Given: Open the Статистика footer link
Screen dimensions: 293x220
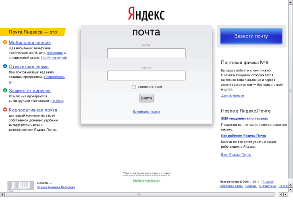Looking at the screenshot, I should pyautogui.click(x=267, y=186).
